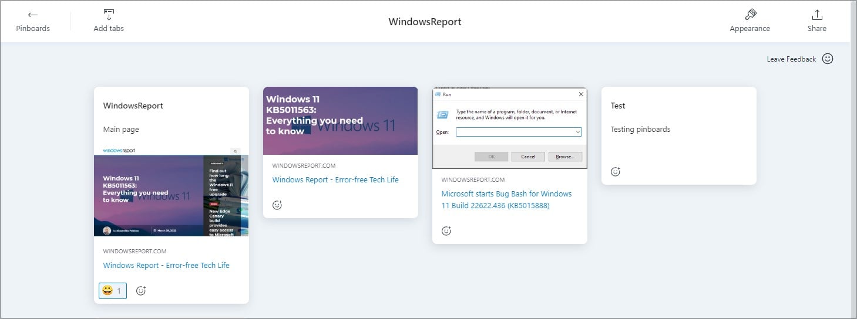
Task: Click WINDOWSREPORT.COM label on Bug Bash card
Action: pos(473,180)
